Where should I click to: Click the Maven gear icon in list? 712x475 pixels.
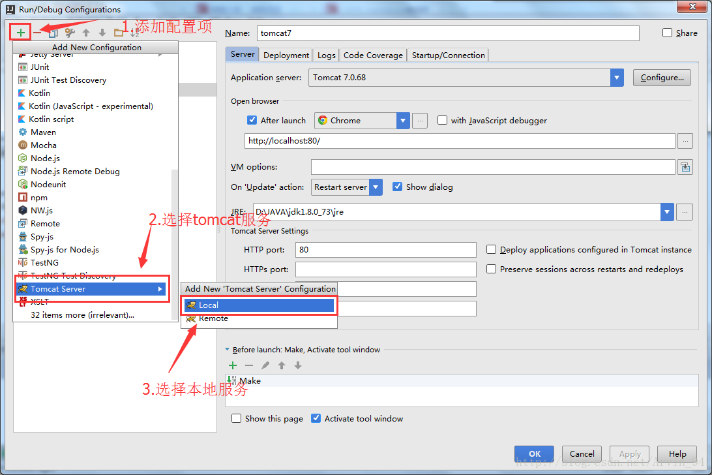click(23, 132)
